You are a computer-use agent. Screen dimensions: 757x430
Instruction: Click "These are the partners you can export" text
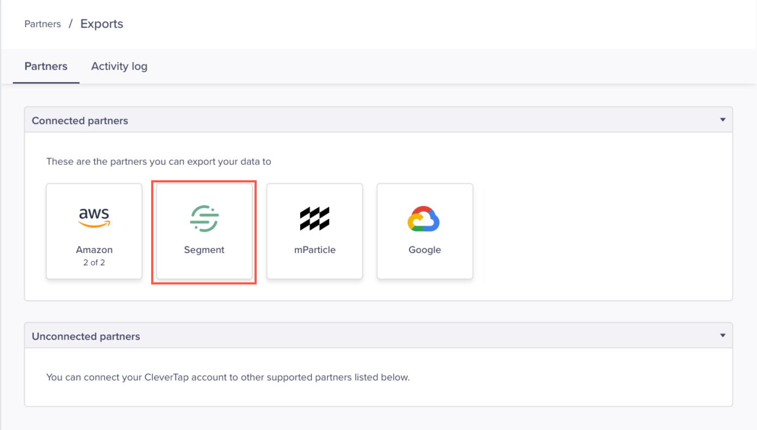[159, 161]
